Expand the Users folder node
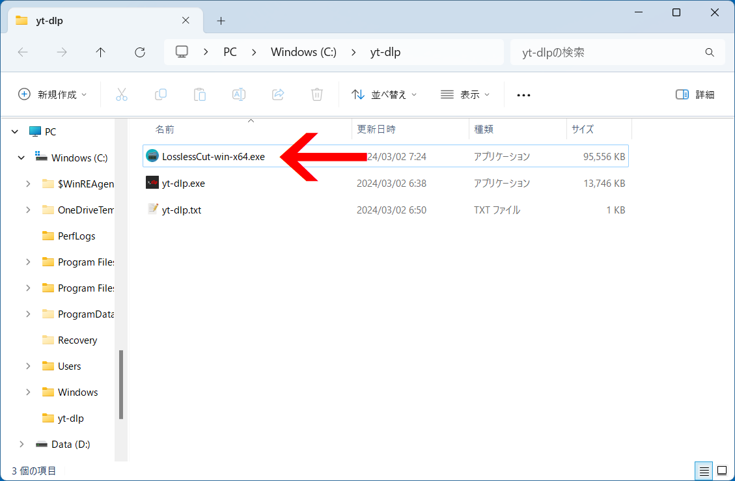Image resolution: width=735 pixels, height=481 pixels. 28,366
